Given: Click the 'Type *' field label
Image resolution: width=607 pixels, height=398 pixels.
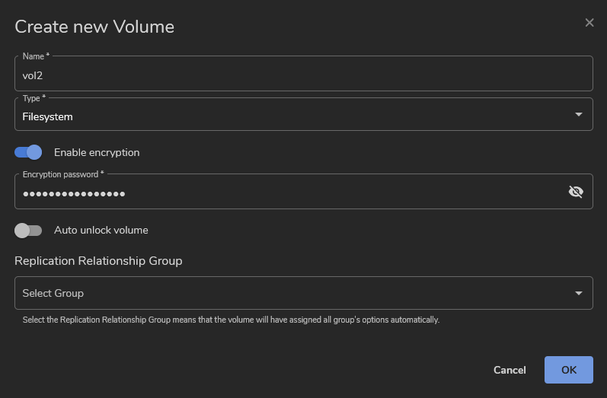Looking at the screenshot, I should (x=34, y=98).
